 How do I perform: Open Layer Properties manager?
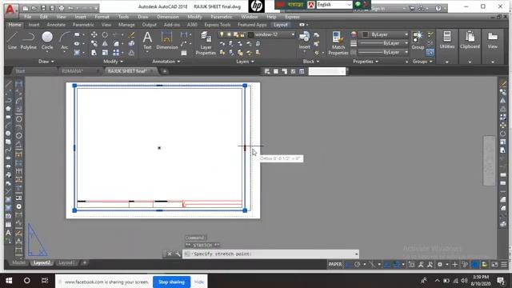pyautogui.click(x=206, y=42)
